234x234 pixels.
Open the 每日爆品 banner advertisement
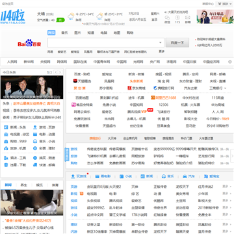(215, 17)
